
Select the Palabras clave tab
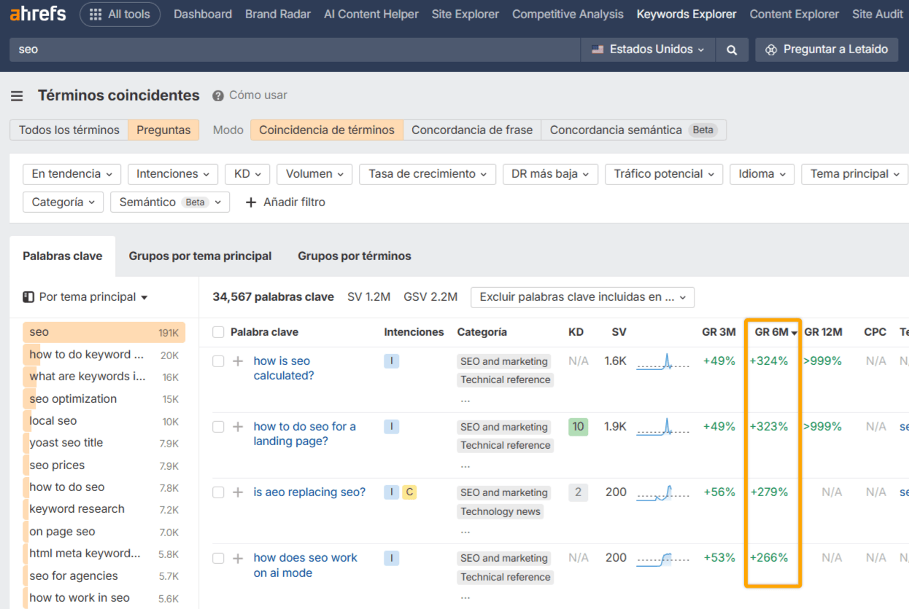[63, 256]
